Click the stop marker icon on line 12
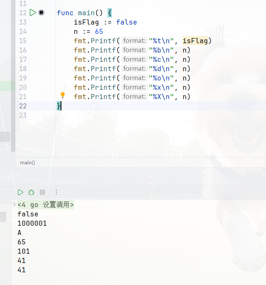 click(42, 13)
